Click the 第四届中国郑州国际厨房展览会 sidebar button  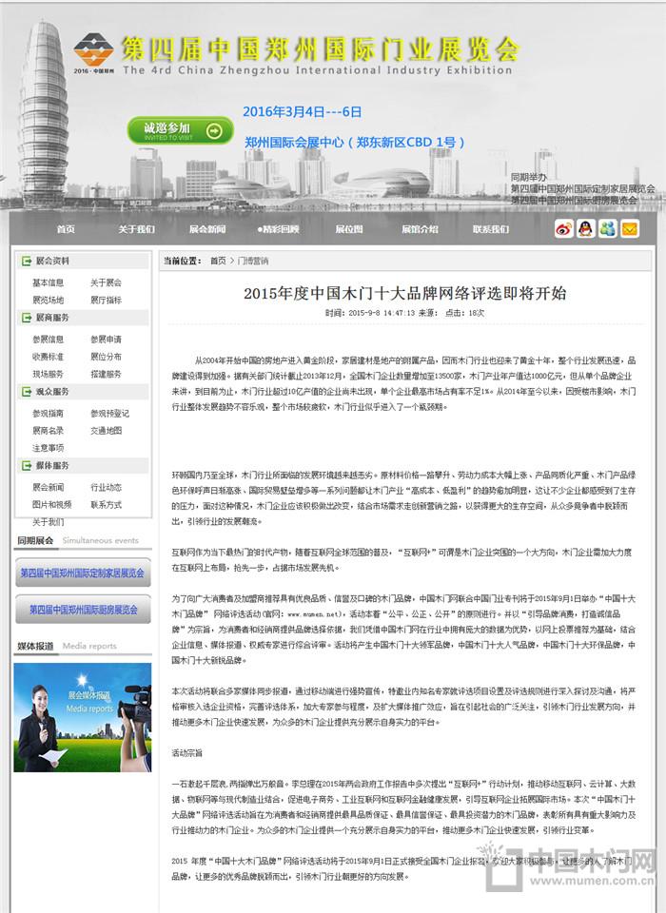coord(83,610)
